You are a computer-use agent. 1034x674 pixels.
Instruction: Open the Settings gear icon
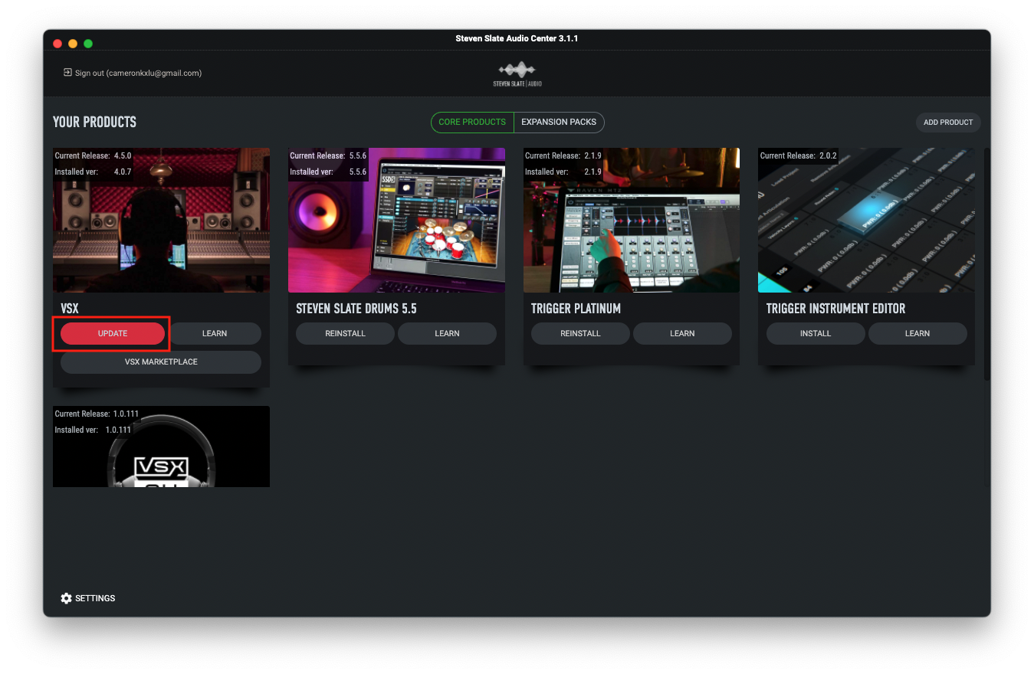point(66,598)
